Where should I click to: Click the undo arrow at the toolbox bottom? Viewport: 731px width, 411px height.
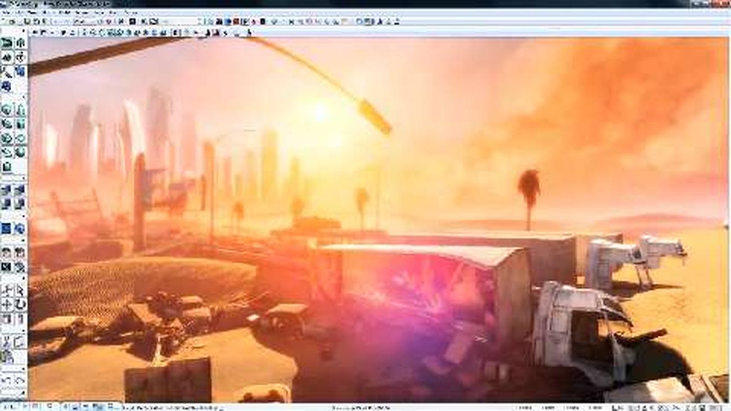click(x=7, y=381)
